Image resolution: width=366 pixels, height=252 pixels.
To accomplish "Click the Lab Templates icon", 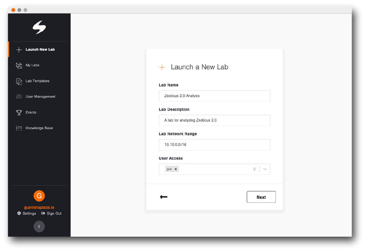I will point(19,81).
